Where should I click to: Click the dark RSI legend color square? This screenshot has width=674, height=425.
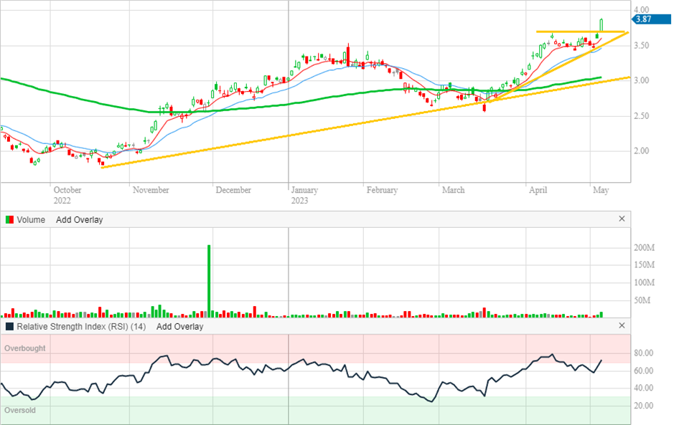(x=9, y=327)
